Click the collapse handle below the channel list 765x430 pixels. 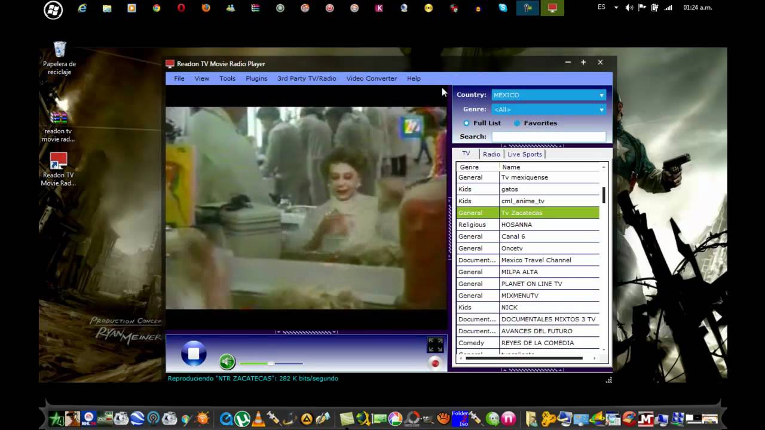click(532, 370)
